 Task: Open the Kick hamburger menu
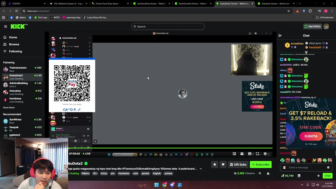coord(6,27)
